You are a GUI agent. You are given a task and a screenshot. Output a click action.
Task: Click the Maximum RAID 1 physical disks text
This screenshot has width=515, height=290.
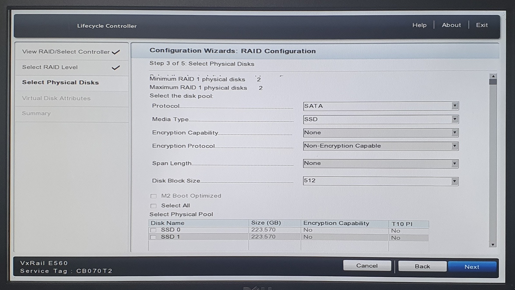[198, 88]
